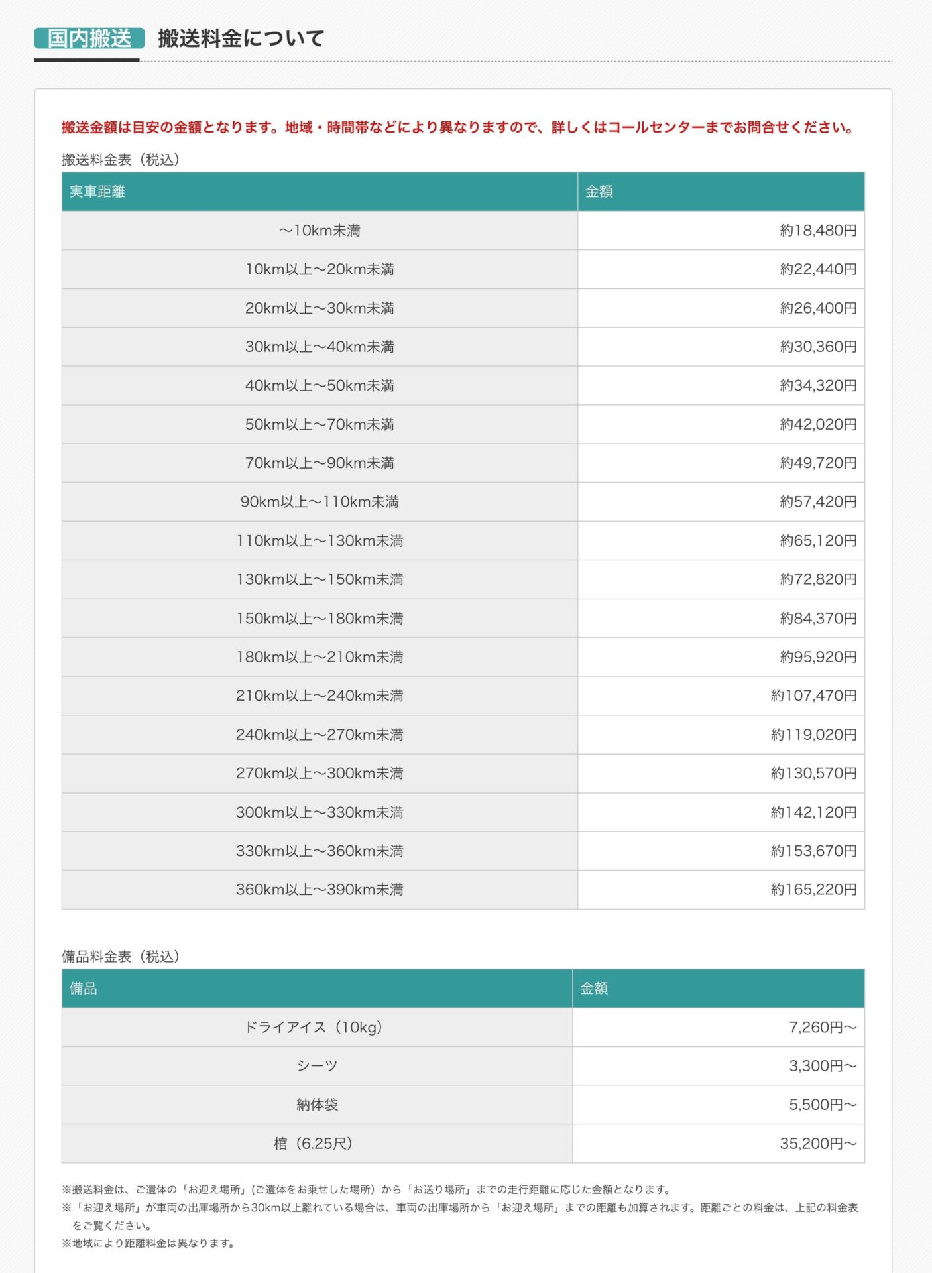Click the 備品 column header
Screen dimensions: 932x1273
(317, 989)
